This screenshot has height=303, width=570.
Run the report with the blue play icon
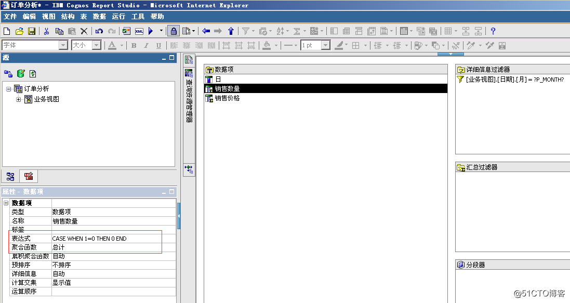tap(151, 31)
